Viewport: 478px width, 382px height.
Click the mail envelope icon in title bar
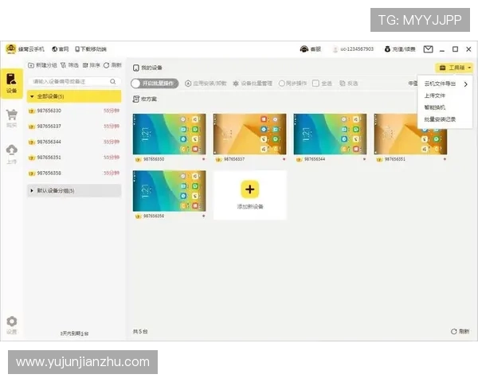click(x=428, y=49)
